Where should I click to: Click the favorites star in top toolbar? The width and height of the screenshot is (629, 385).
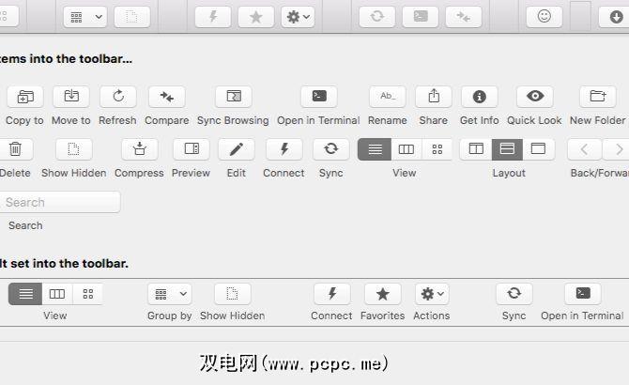(x=256, y=17)
